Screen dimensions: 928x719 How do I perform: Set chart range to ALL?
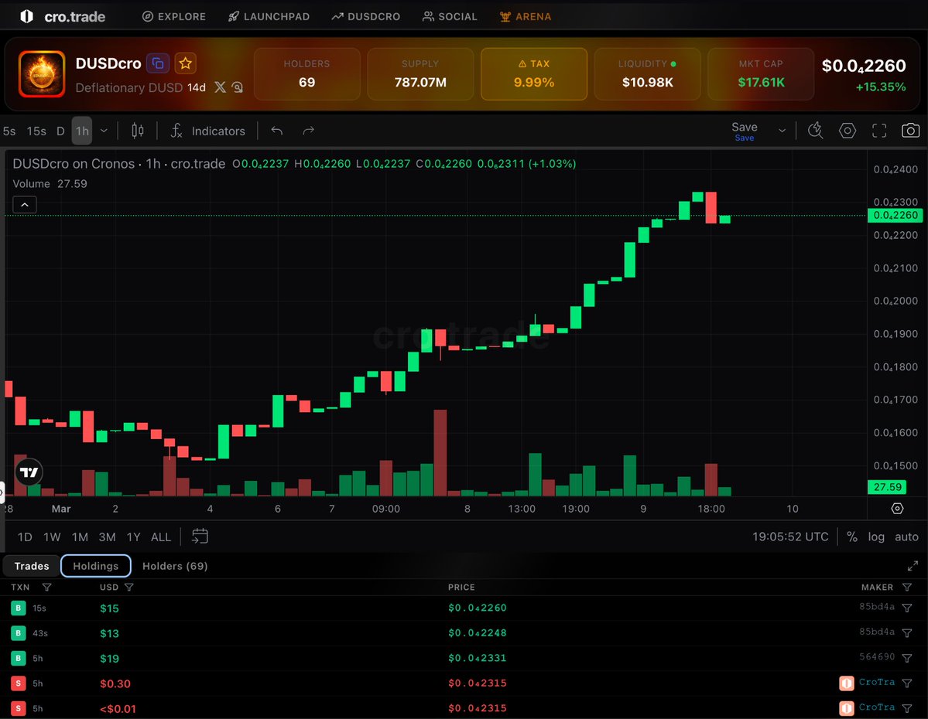[161, 537]
